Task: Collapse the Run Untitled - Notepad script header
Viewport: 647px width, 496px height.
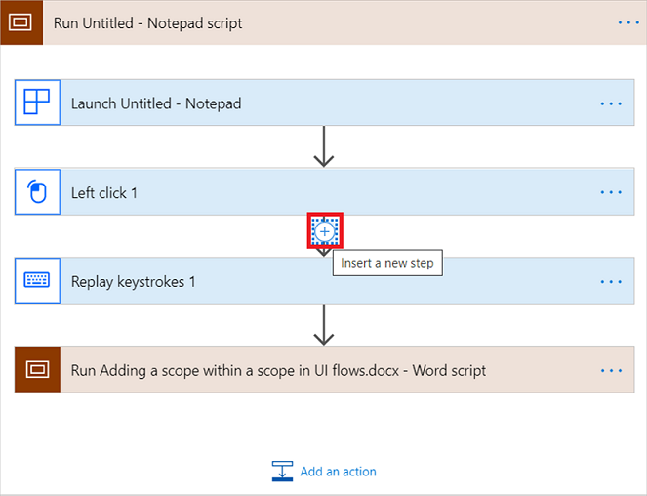Action: (324, 22)
